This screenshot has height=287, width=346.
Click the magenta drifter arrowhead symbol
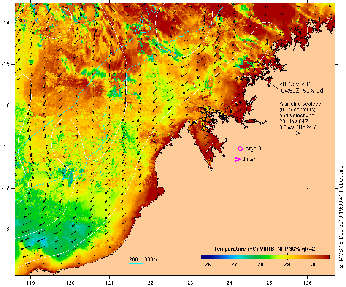(238, 160)
